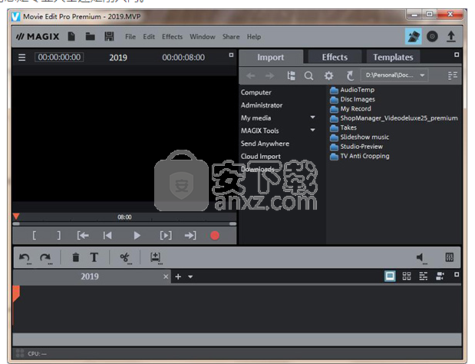The width and height of the screenshot is (475, 364).
Task: Close the 2019 movie tab
Action: pyautogui.click(x=166, y=276)
